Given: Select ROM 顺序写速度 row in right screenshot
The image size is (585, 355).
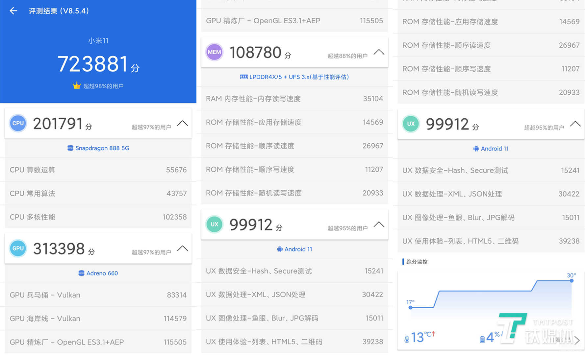Looking at the screenshot, I should (x=491, y=69).
